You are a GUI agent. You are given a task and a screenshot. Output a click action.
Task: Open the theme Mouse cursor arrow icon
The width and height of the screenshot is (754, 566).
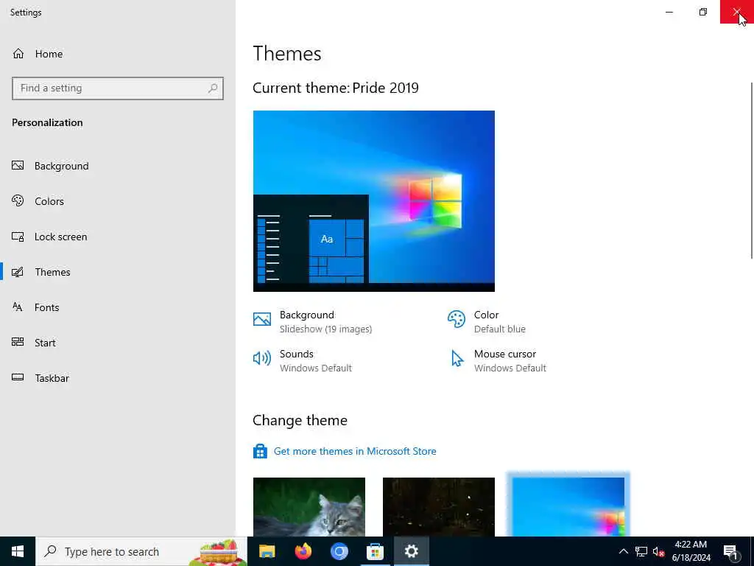click(x=457, y=359)
